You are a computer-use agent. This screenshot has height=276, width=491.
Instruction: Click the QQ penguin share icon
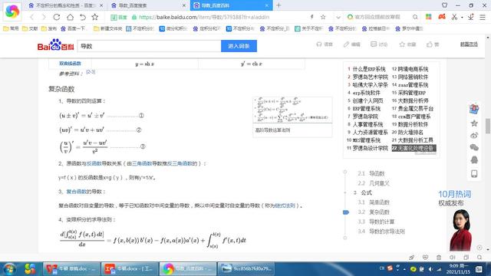[474, 160]
